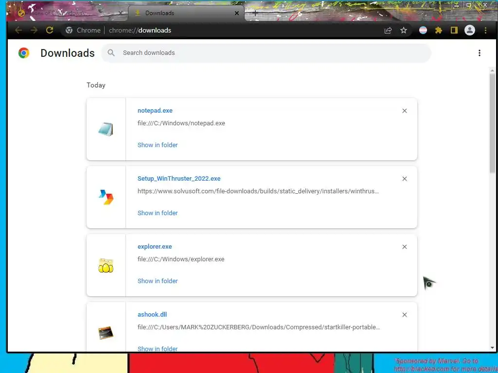
Task: Open the ashook.dll file link
Action: (x=152, y=314)
